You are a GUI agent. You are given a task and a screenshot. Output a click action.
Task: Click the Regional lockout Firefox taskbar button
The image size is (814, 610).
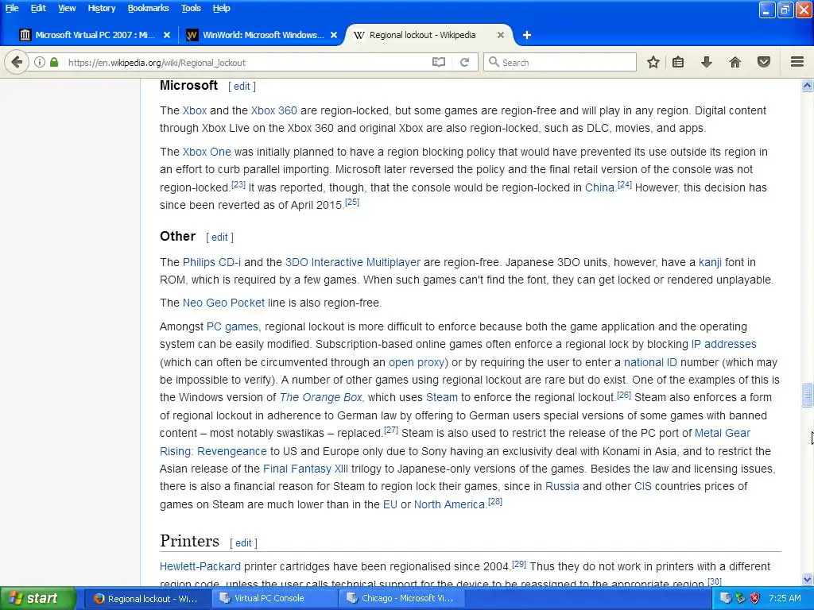coord(146,599)
